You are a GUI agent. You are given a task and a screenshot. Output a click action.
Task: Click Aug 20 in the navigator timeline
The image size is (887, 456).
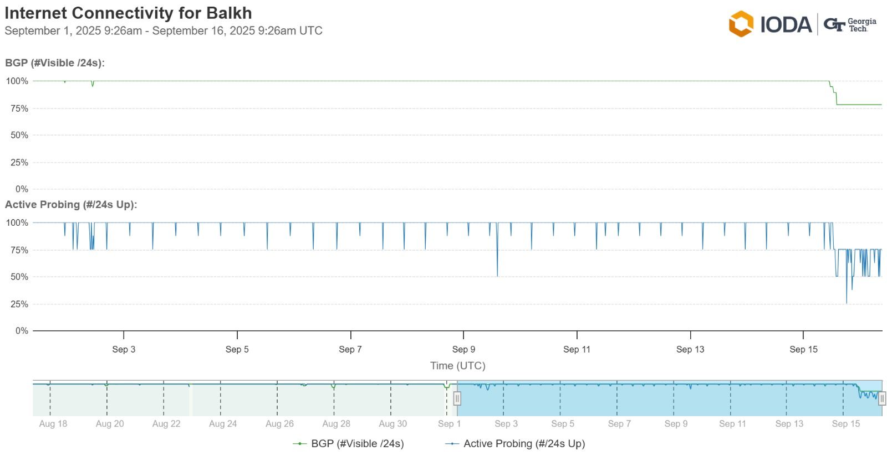pyautogui.click(x=110, y=423)
